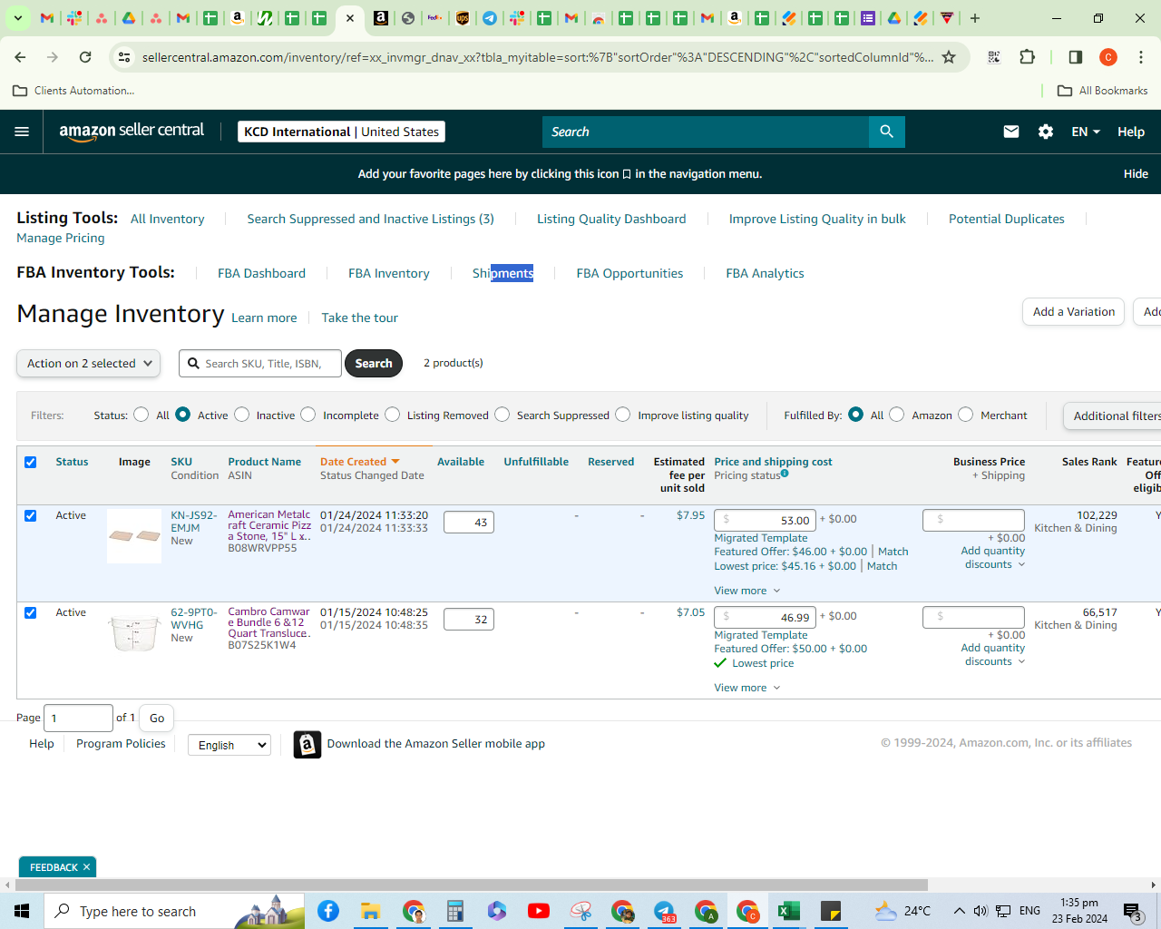
Task: Click the horizontal scrollbar at the bottom of the page
Action: [x=472, y=885]
